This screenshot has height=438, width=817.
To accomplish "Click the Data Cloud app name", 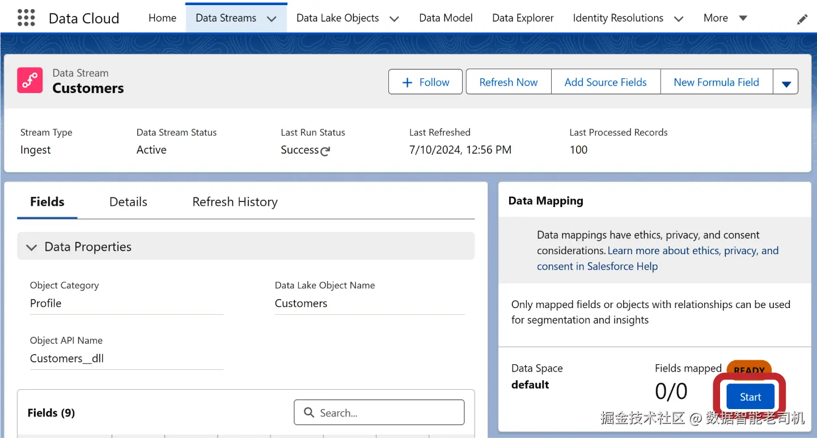I will pyautogui.click(x=84, y=18).
